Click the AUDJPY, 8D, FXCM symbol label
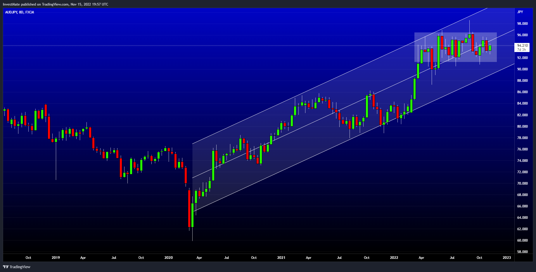 [x=20, y=12]
